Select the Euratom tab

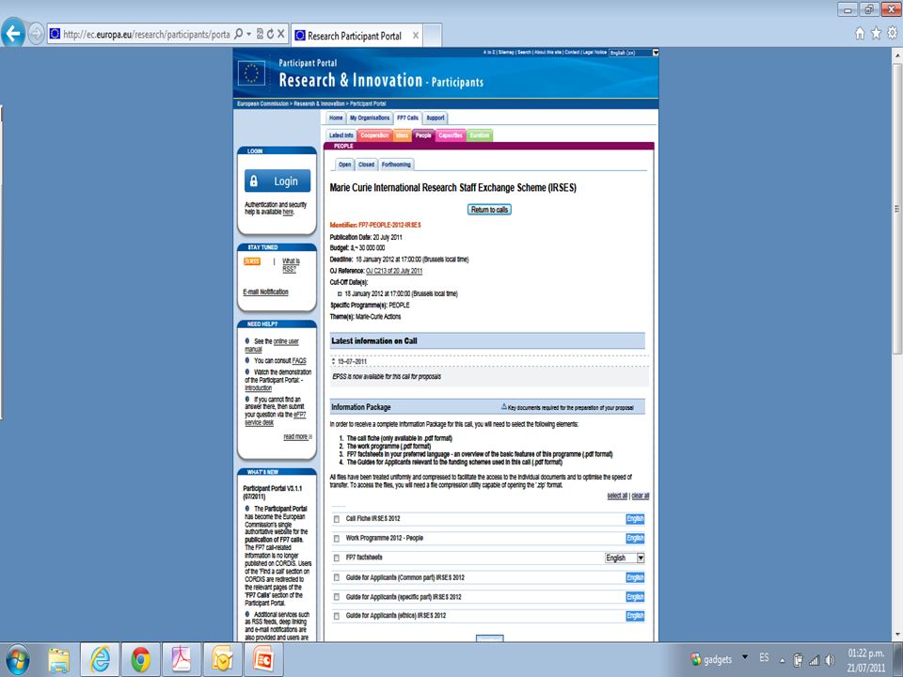click(x=479, y=135)
